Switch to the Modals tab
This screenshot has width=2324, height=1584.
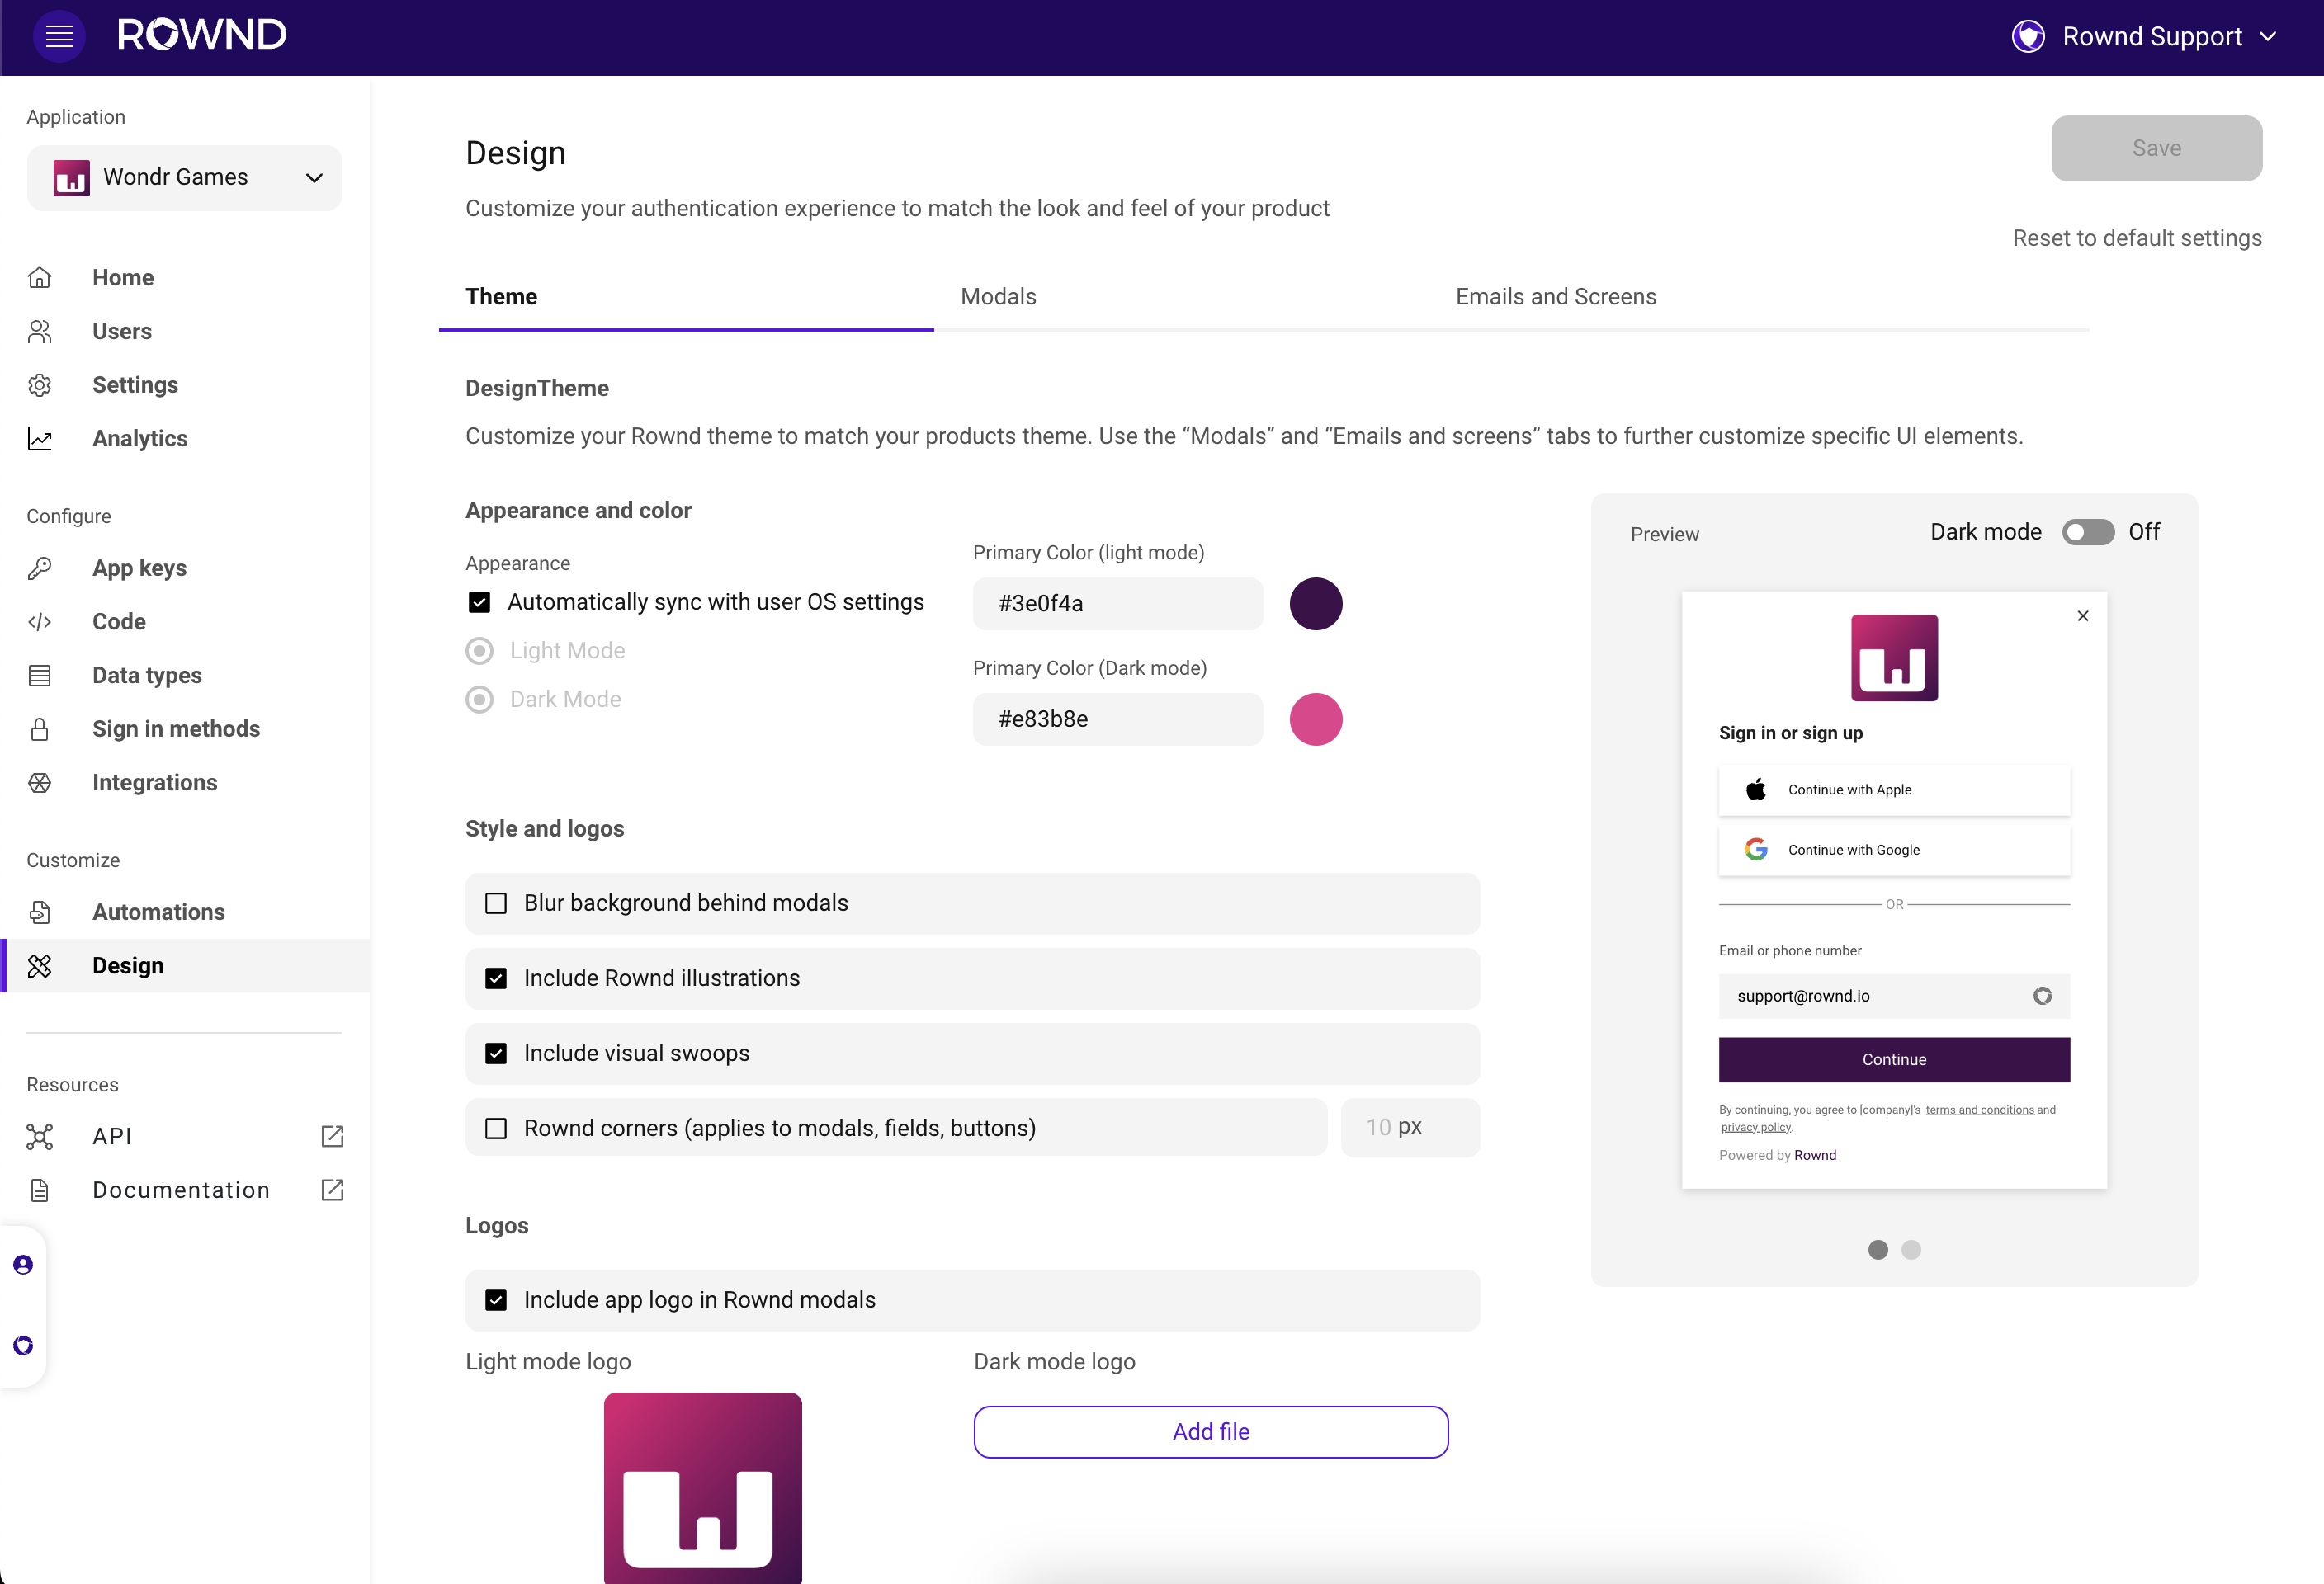click(x=997, y=296)
